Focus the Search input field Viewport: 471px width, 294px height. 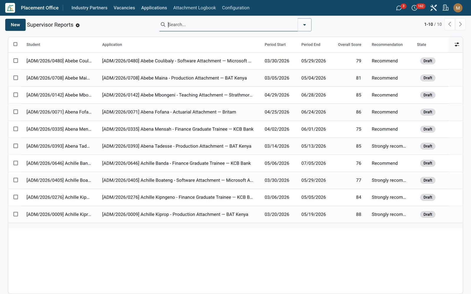tap(232, 24)
